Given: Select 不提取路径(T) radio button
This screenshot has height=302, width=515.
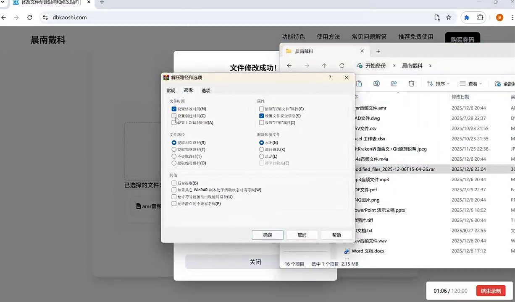Looking at the screenshot, I should 174,156.
